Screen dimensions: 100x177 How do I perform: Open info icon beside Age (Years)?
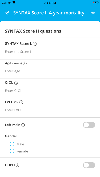click(24, 63)
